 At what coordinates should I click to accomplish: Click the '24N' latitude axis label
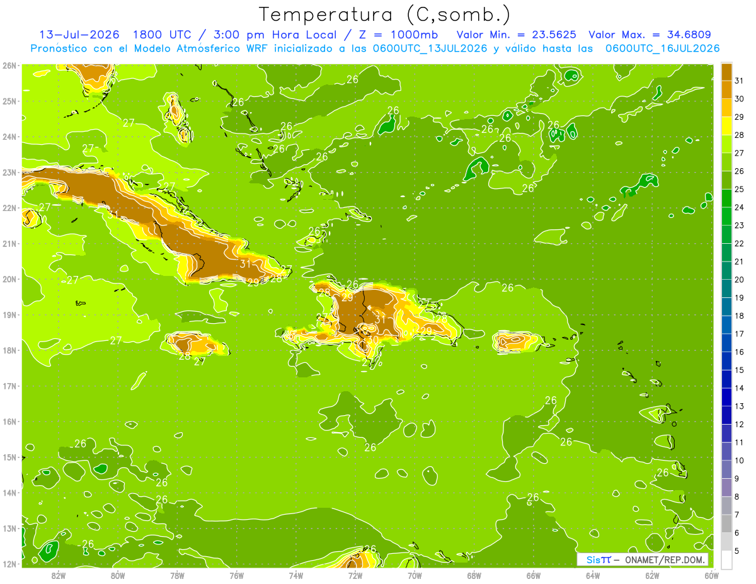pos(9,137)
